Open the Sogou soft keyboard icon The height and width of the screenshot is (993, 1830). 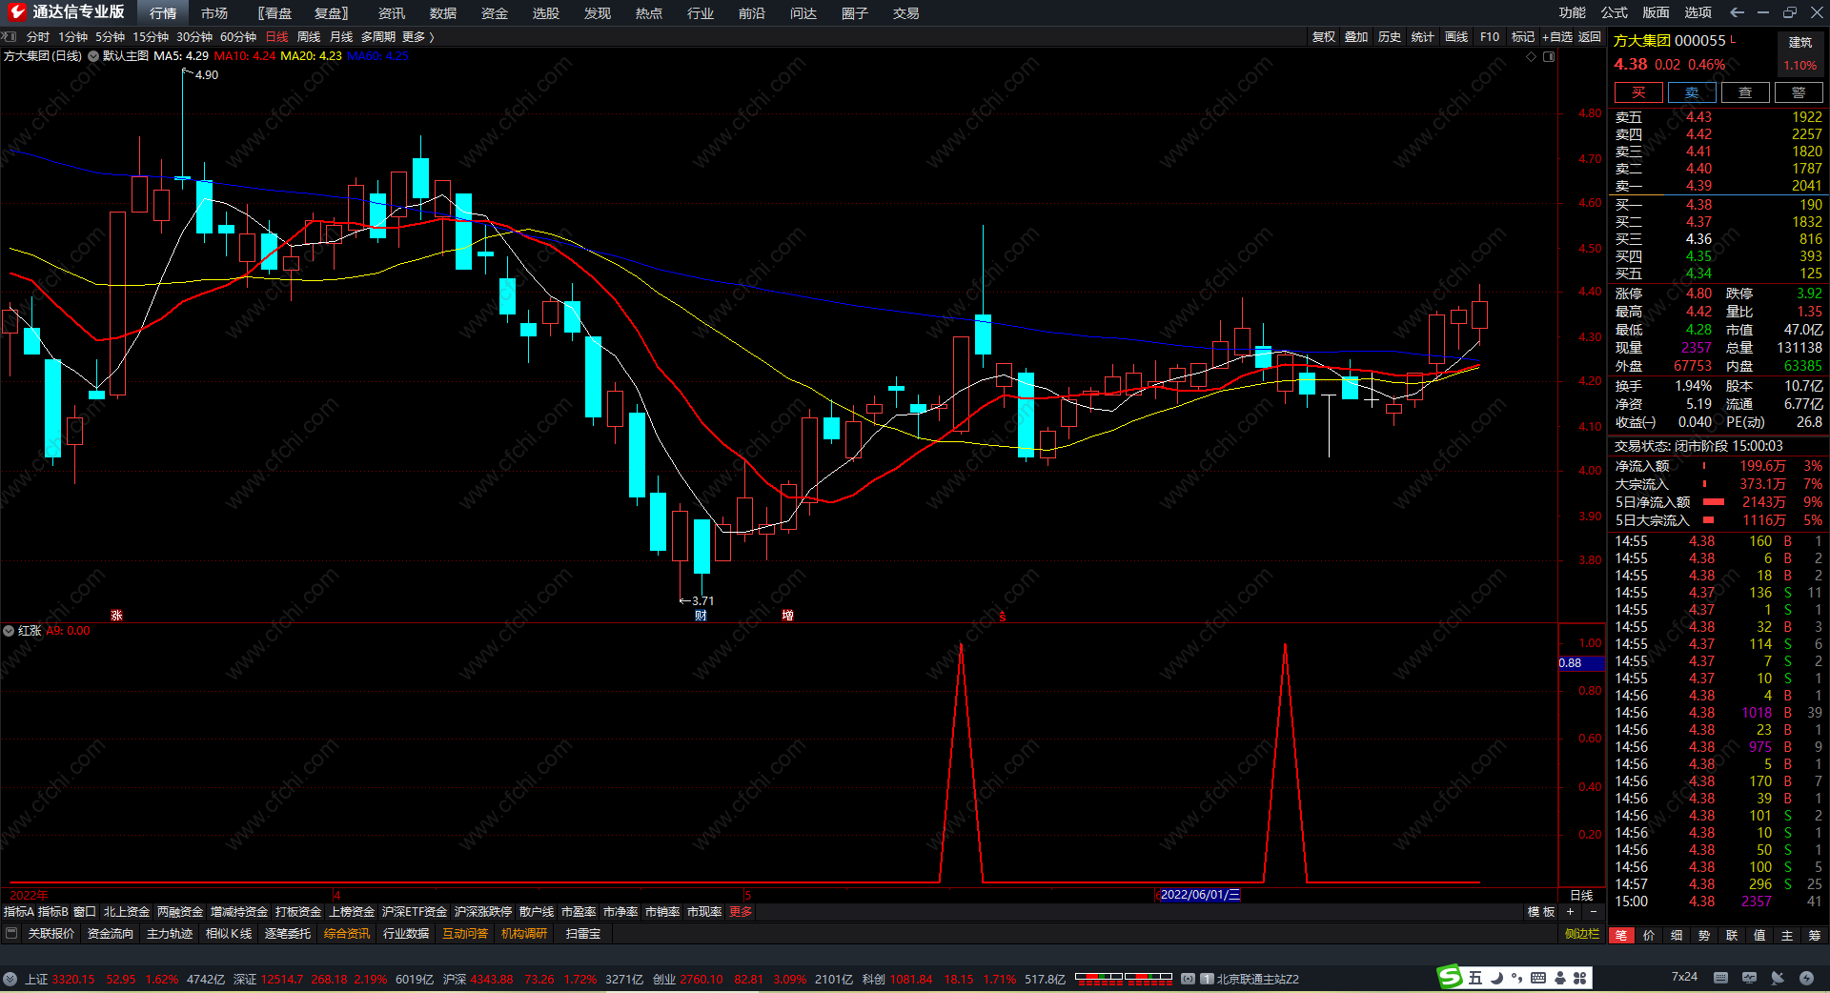coord(1538,978)
